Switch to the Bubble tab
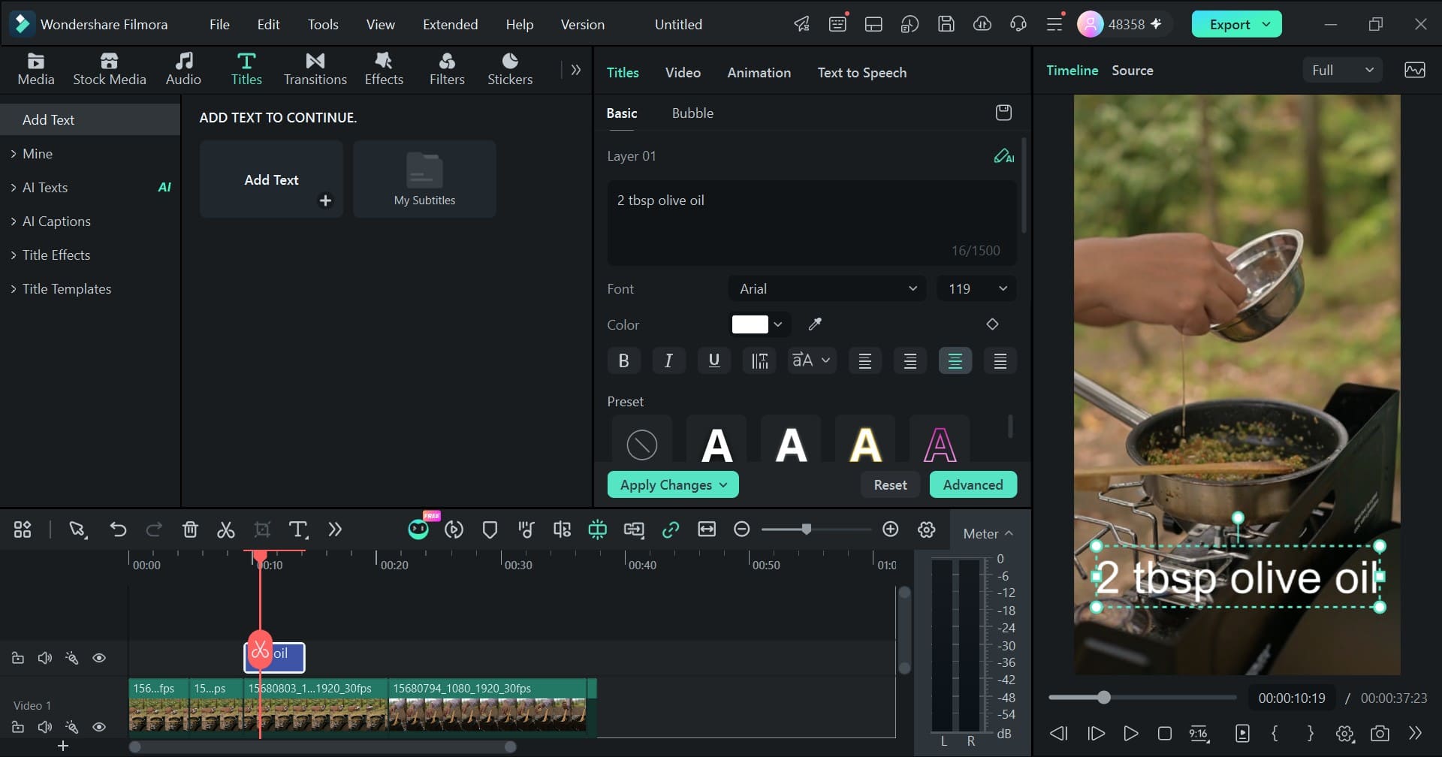Screen dimensions: 1442x757 click(692, 113)
